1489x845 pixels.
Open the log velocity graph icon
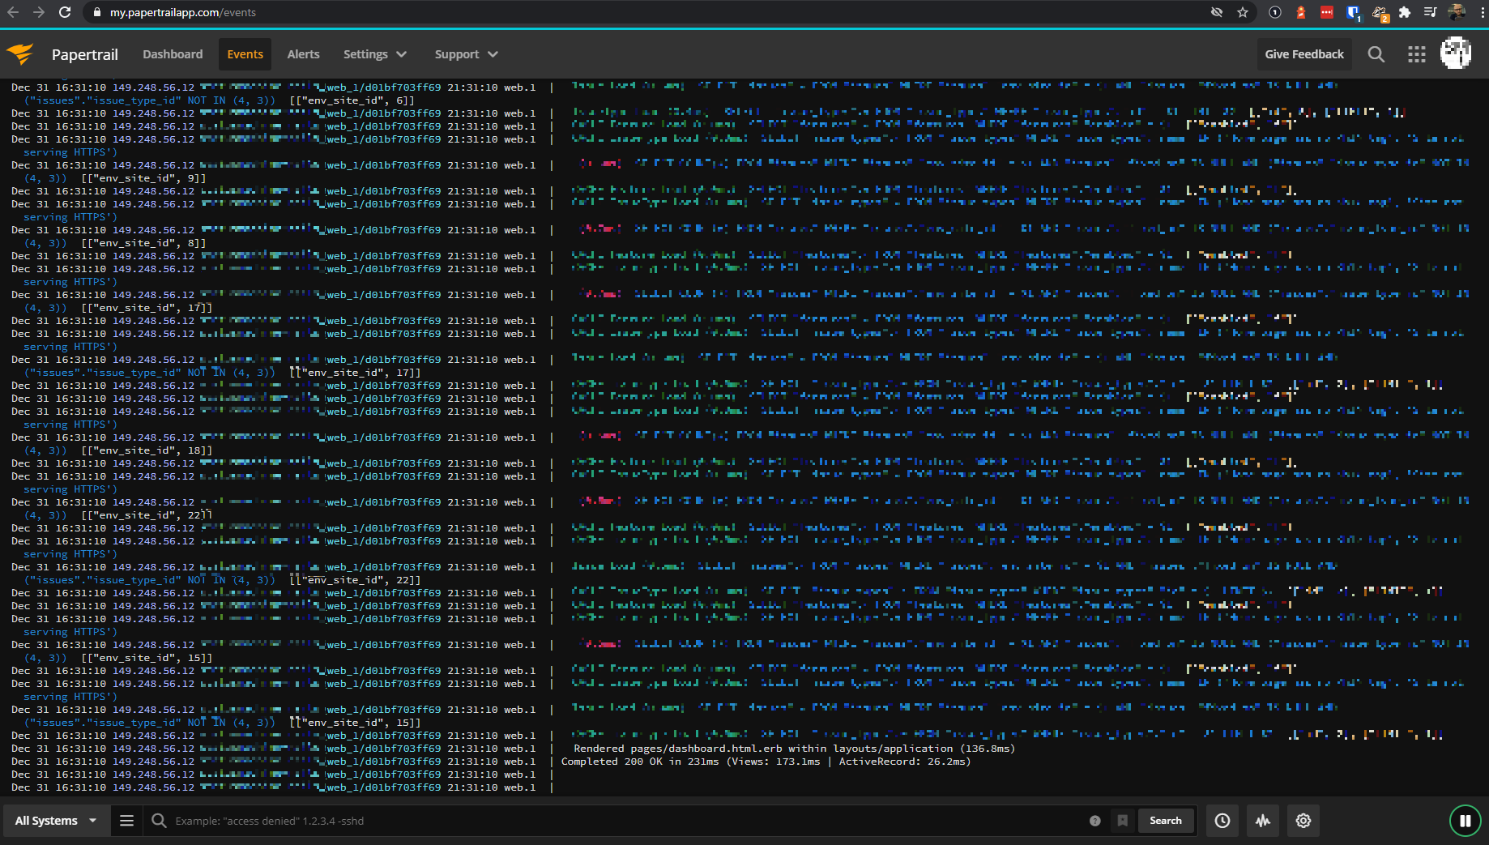pos(1263,821)
